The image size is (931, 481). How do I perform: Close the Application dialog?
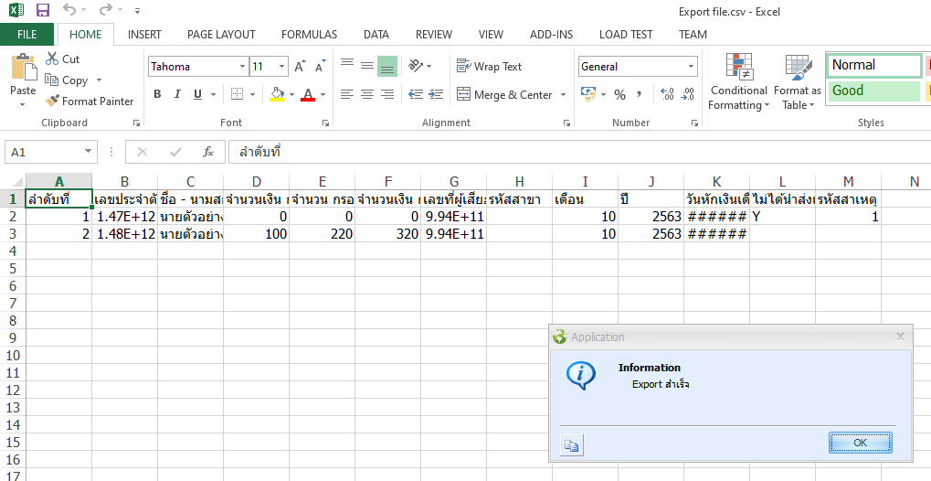(x=900, y=337)
